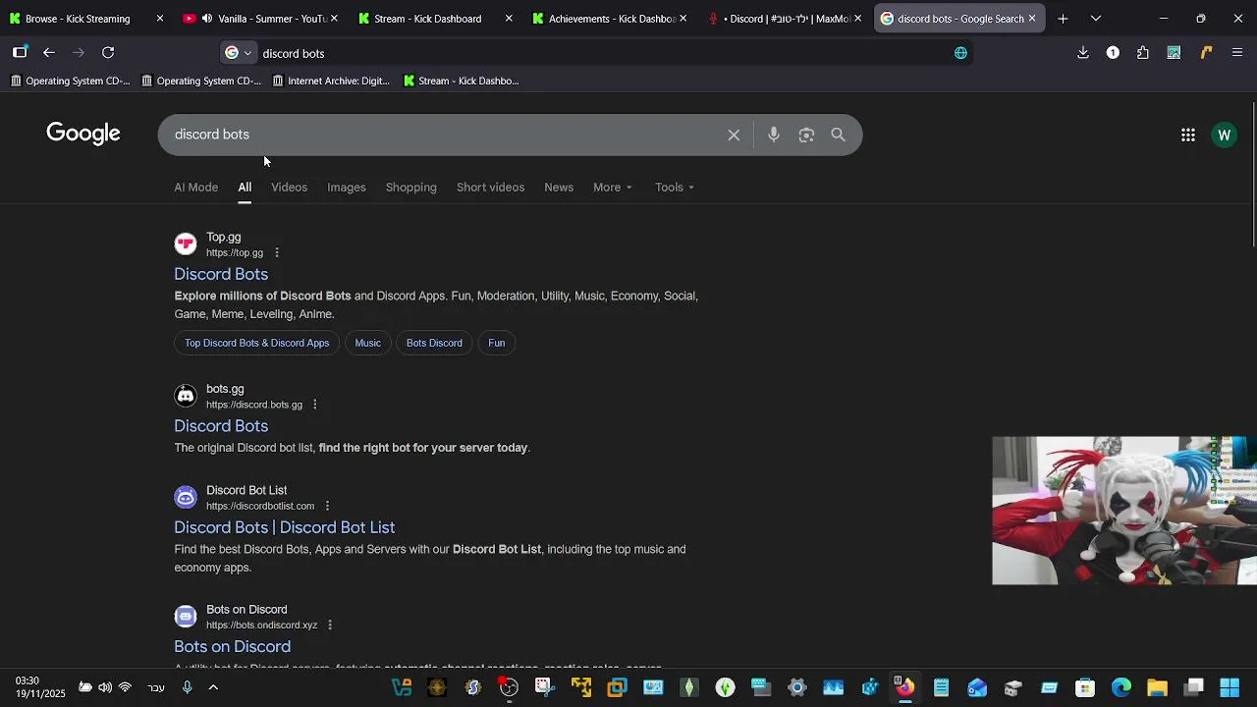This screenshot has height=707, width=1257.
Task: Click taskbar clock showing 03:30
Action: tap(40, 687)
